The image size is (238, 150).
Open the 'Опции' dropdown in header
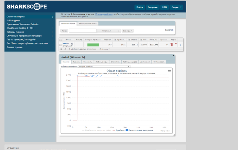tap(176, 7)
